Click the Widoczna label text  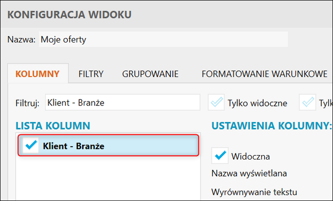click(250, 157)
